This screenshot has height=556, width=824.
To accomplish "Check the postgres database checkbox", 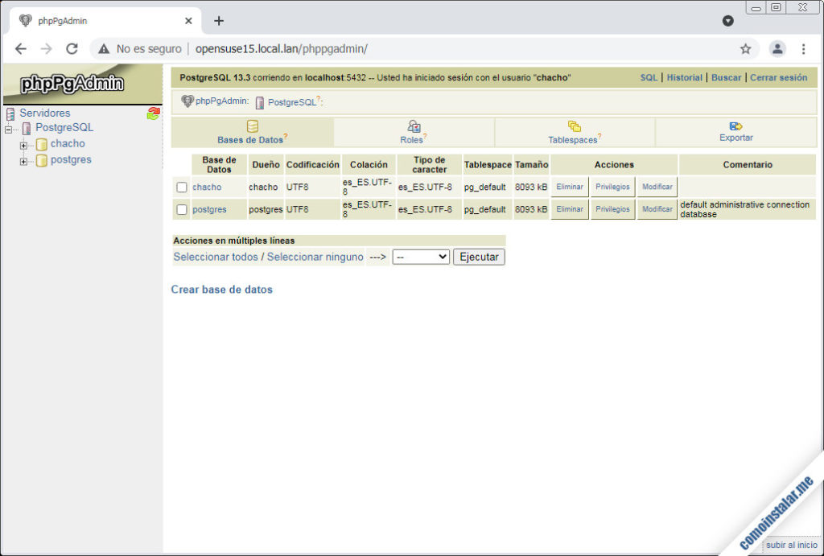I will [182, 210].
